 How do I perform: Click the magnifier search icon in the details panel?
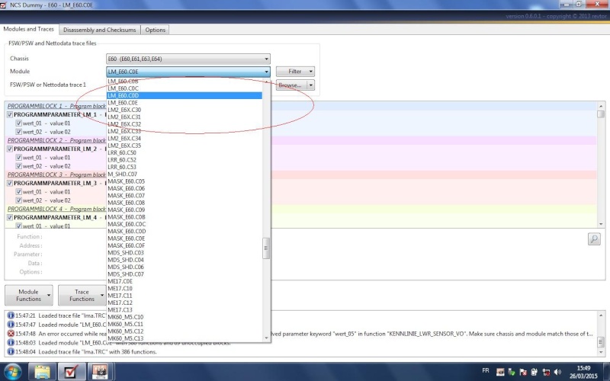coord(594,239)
